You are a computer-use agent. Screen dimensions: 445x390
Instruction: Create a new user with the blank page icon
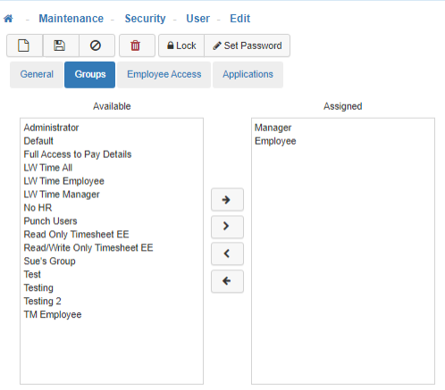pyautogui.click(x=24, y=46)
